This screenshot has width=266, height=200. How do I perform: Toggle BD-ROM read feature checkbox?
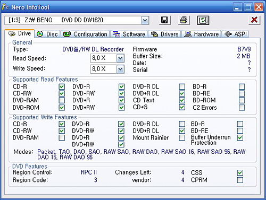pyautogui.click(x=242, y=100)
